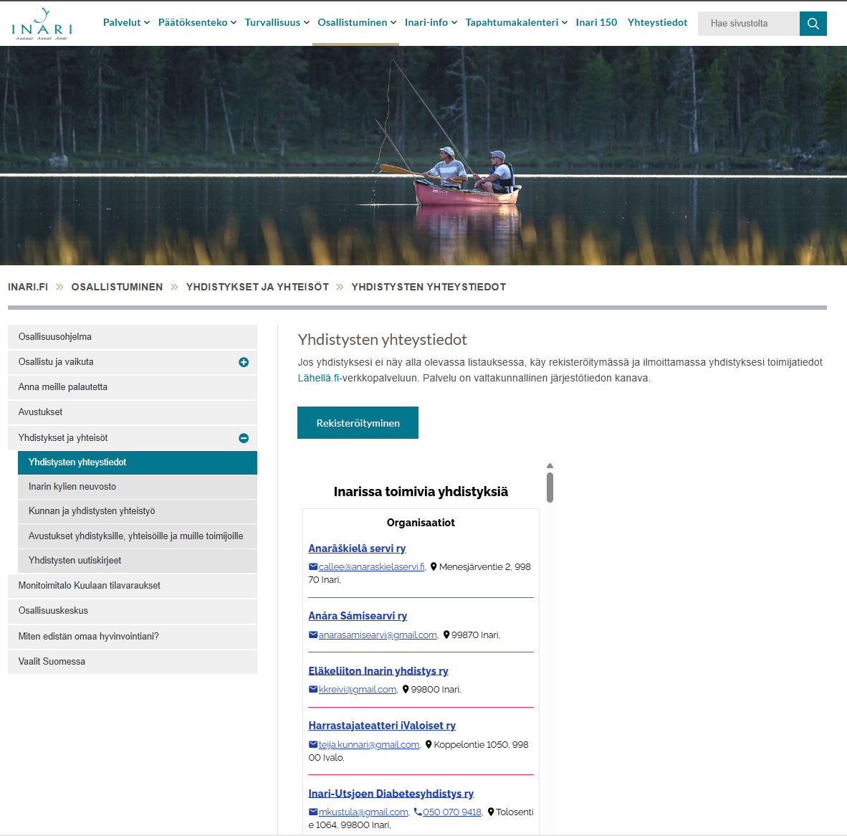
Task: Open Avustukset sidebar item
Action: click(133, 412)
